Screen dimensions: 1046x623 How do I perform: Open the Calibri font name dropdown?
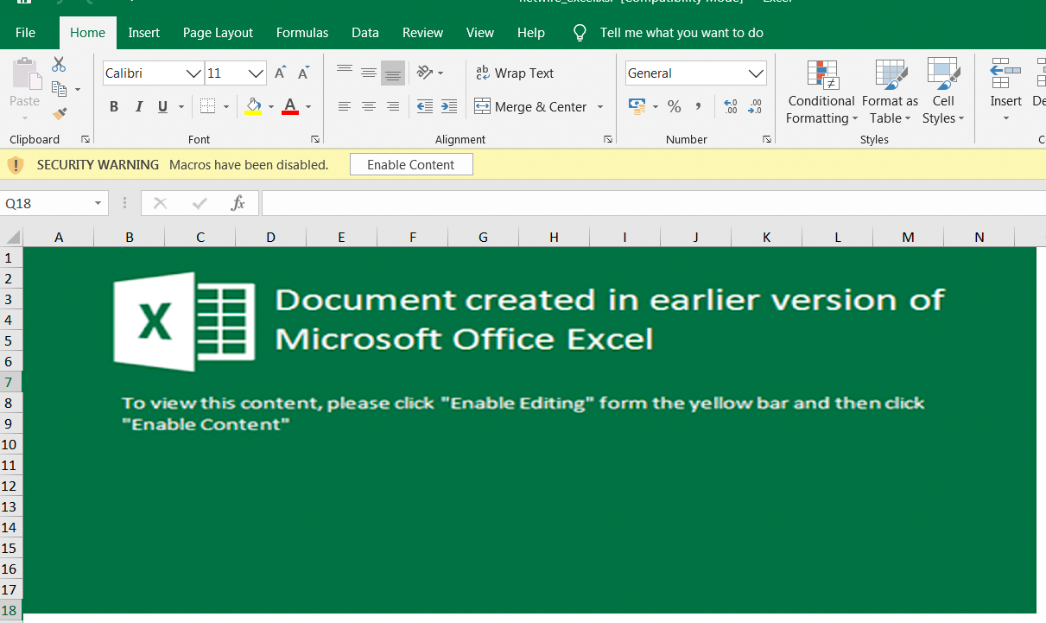(x=193, y=73)
